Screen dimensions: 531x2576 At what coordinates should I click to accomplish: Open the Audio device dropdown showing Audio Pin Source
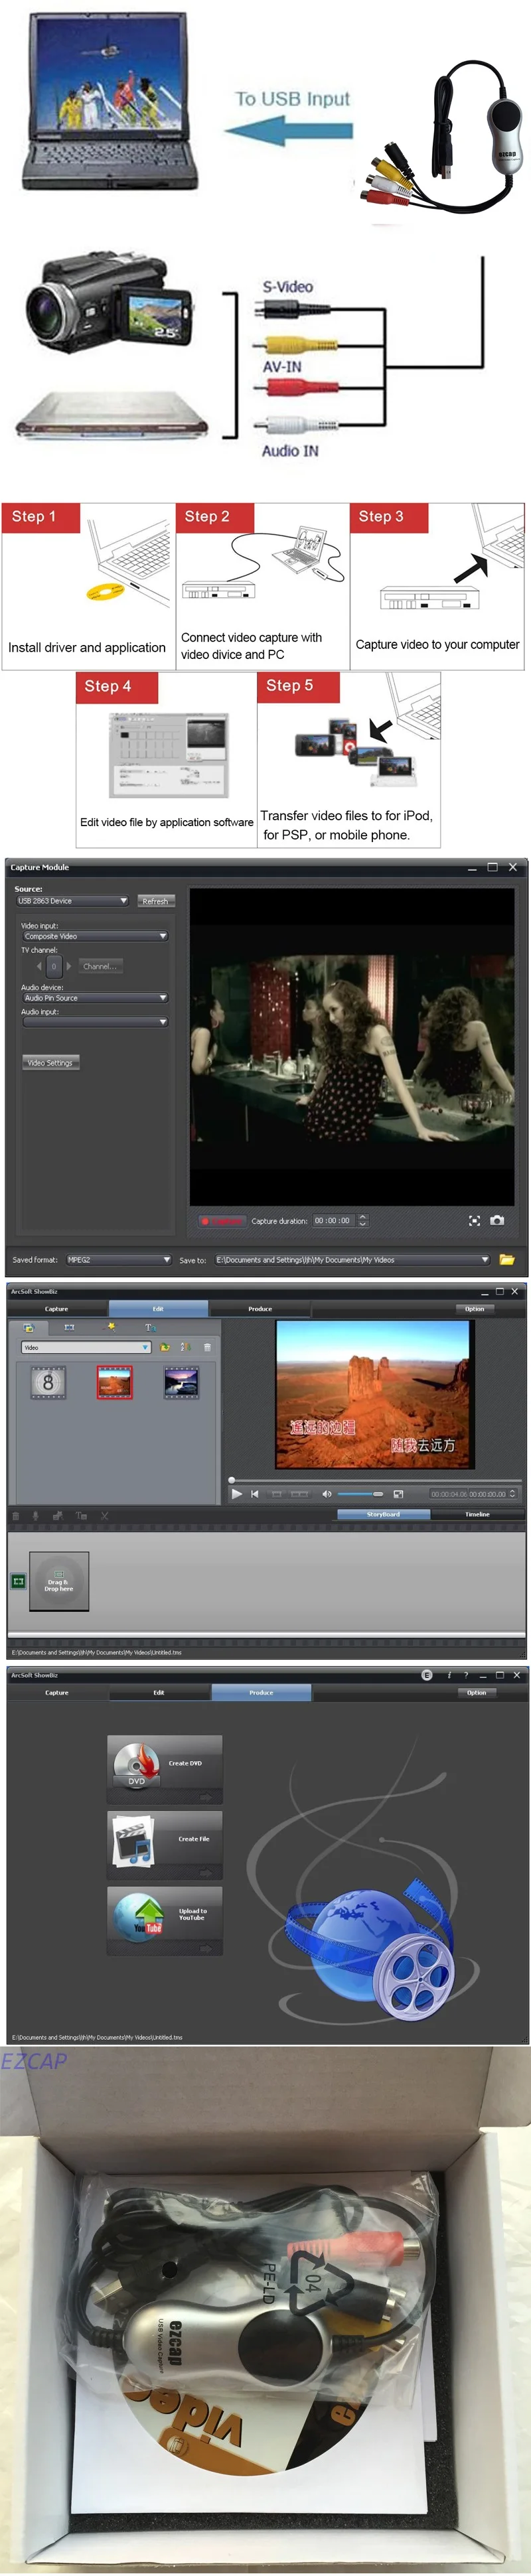point(95,997)
